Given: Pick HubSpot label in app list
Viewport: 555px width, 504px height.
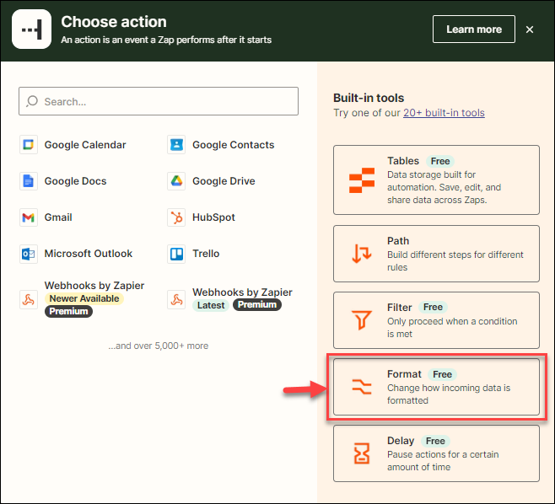Looking at the screenshot, I should [213, 217].
